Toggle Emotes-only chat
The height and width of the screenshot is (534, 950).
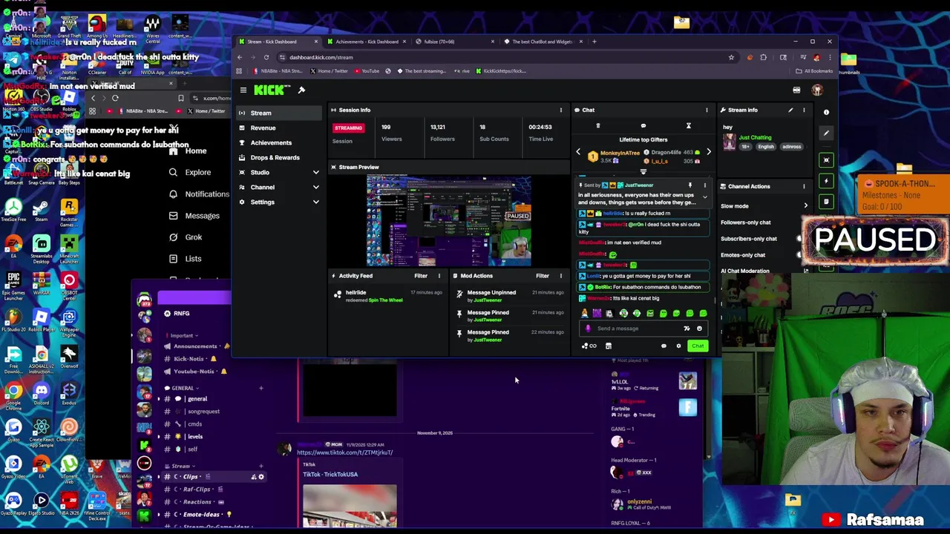tap(800, 255)
